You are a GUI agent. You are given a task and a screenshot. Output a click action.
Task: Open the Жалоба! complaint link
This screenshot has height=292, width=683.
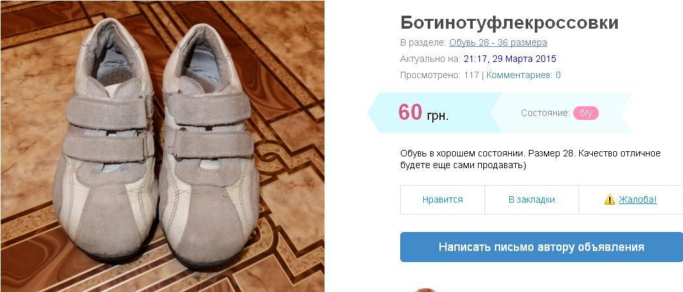click(x=637, y=199)
